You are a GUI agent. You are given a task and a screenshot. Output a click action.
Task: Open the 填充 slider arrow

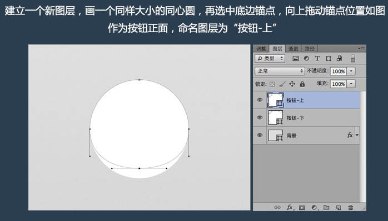coord(351,84)
